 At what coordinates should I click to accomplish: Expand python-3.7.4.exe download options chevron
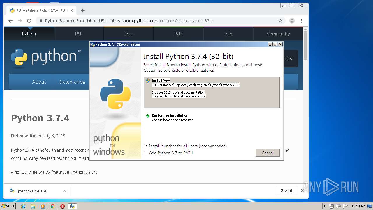click(64, 191)
